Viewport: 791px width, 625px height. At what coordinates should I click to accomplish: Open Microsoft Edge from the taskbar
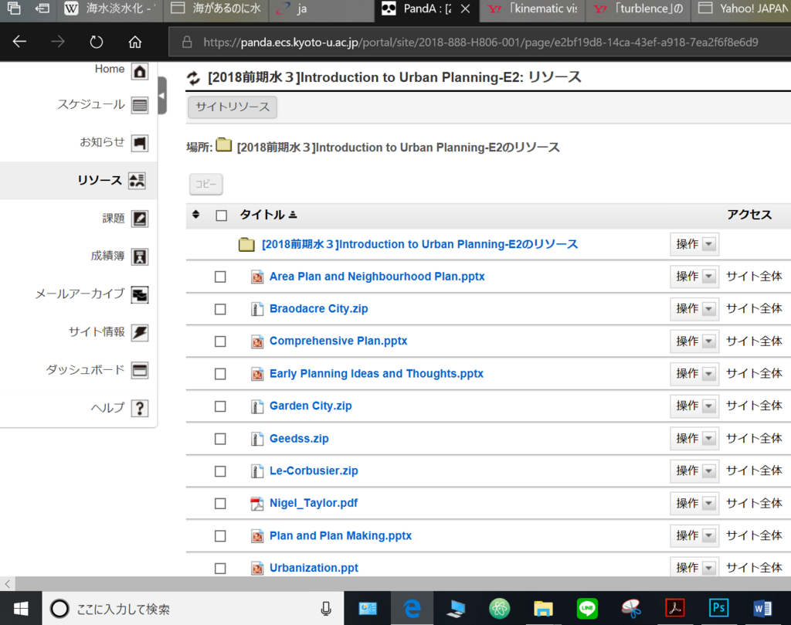412,609
